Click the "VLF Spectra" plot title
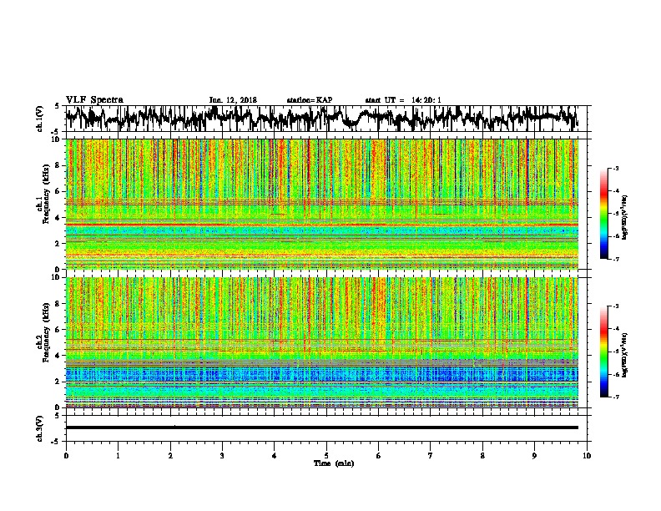The image size is (661, 511). point(94,100)
